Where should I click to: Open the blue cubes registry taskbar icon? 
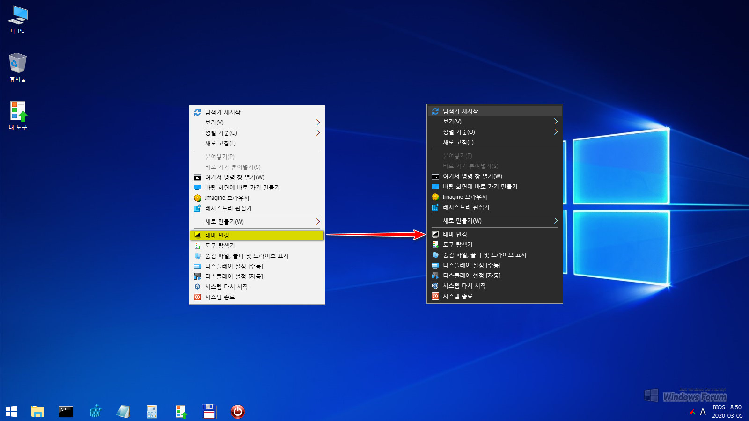click(x=95, y=412)
